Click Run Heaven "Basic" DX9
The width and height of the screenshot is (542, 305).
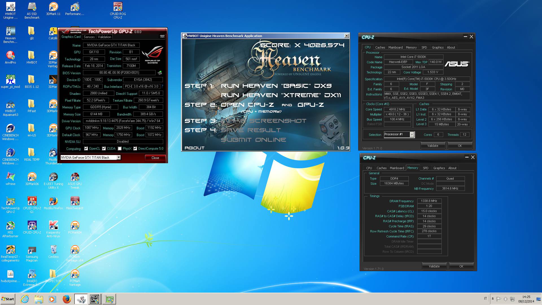pyautogui.click(x=276, y=86)
